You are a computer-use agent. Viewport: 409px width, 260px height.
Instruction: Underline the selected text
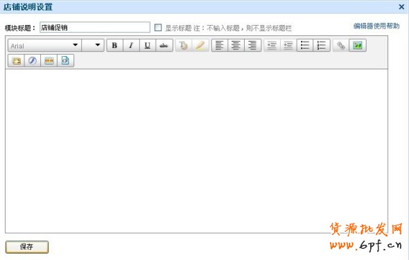148,46
